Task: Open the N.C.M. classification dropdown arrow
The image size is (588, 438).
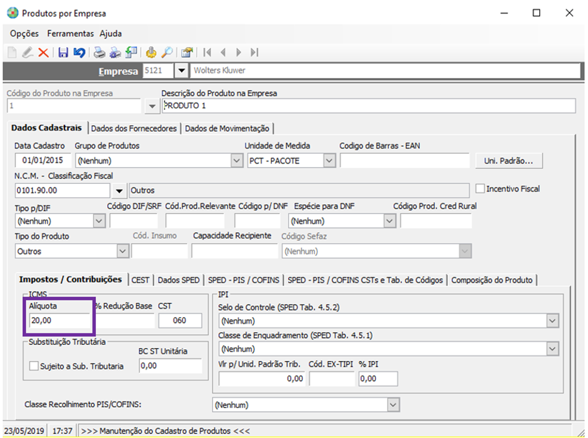Action: (119, 191)
